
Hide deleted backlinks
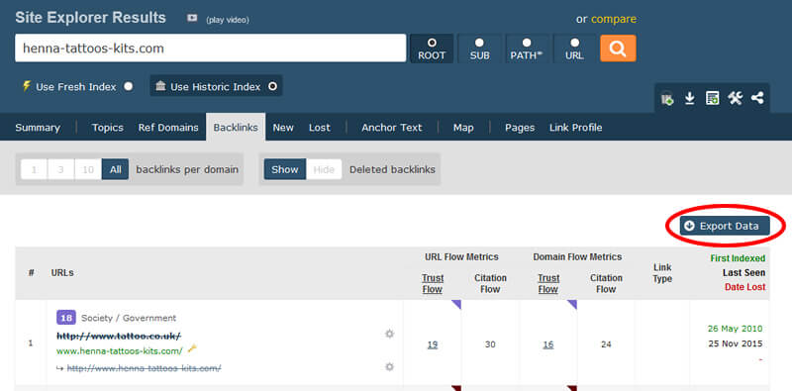click(324, 169)
